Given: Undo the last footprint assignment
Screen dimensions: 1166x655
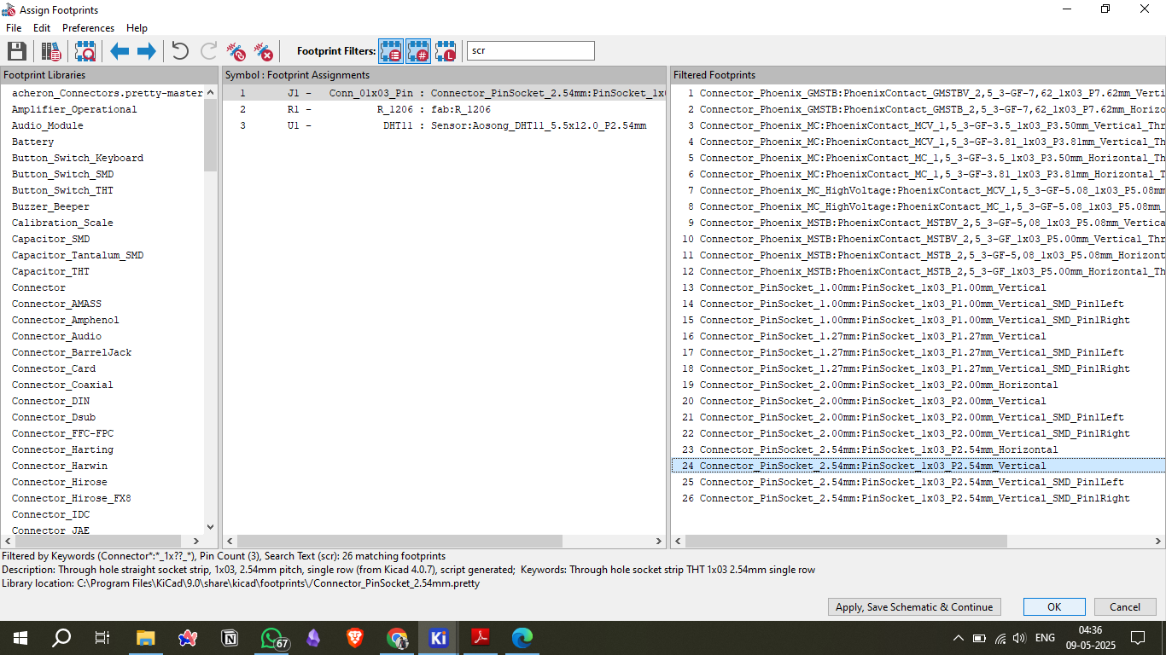Looking at the screenshot, I should point(180,51).
